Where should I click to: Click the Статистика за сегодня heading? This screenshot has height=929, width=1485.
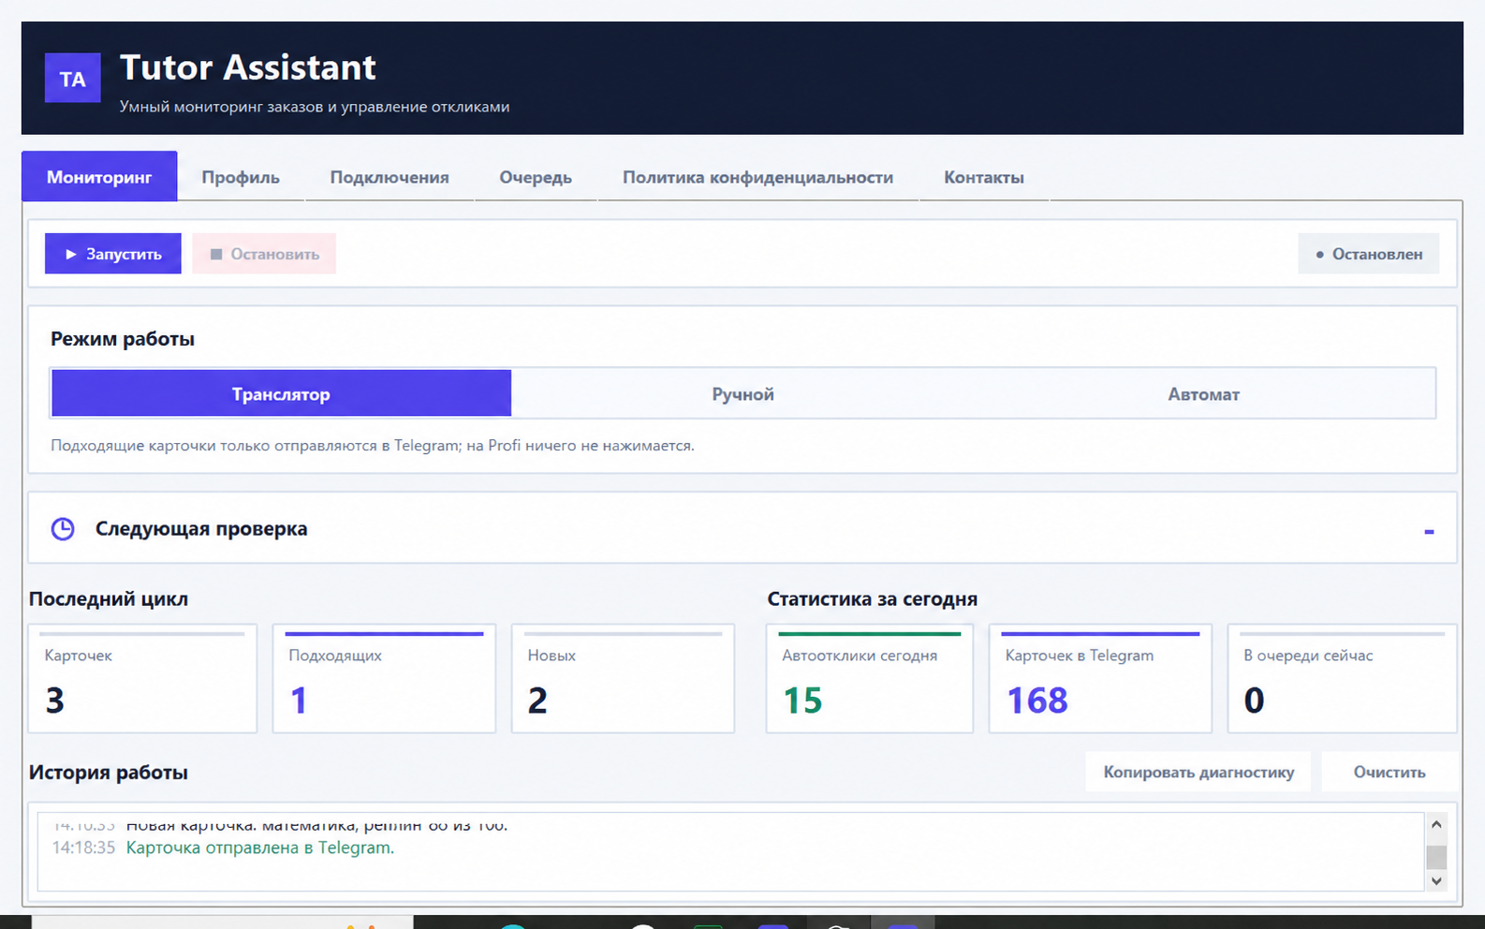click(873, 599)
